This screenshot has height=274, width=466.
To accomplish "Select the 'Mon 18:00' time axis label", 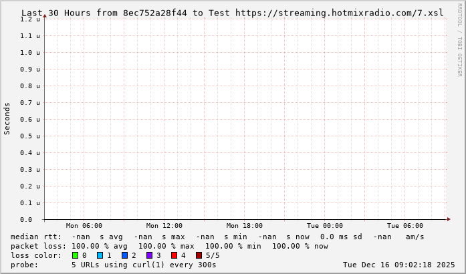I will [x=245, y=226].
